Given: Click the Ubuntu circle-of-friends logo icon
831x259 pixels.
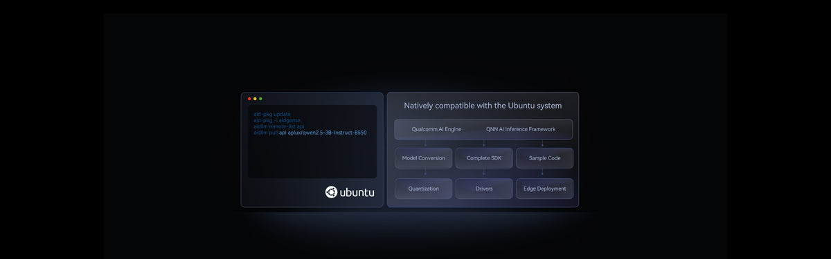Looking at the screenshot, I should (x=332, y=192).
